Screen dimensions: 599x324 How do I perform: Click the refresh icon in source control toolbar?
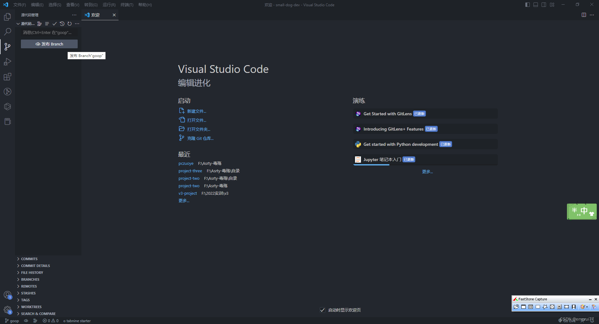(x=70, y=24)
